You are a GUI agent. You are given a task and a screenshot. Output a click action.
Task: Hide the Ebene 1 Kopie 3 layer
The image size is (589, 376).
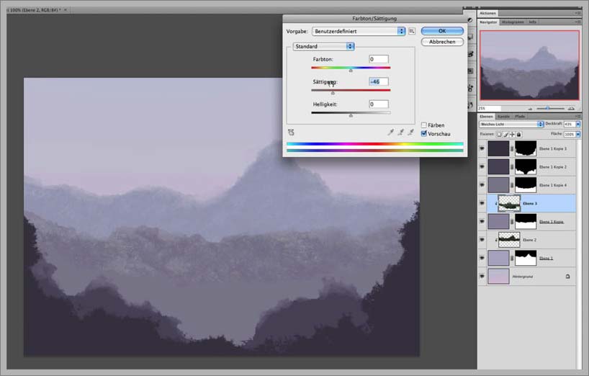(x=482, y=148)
